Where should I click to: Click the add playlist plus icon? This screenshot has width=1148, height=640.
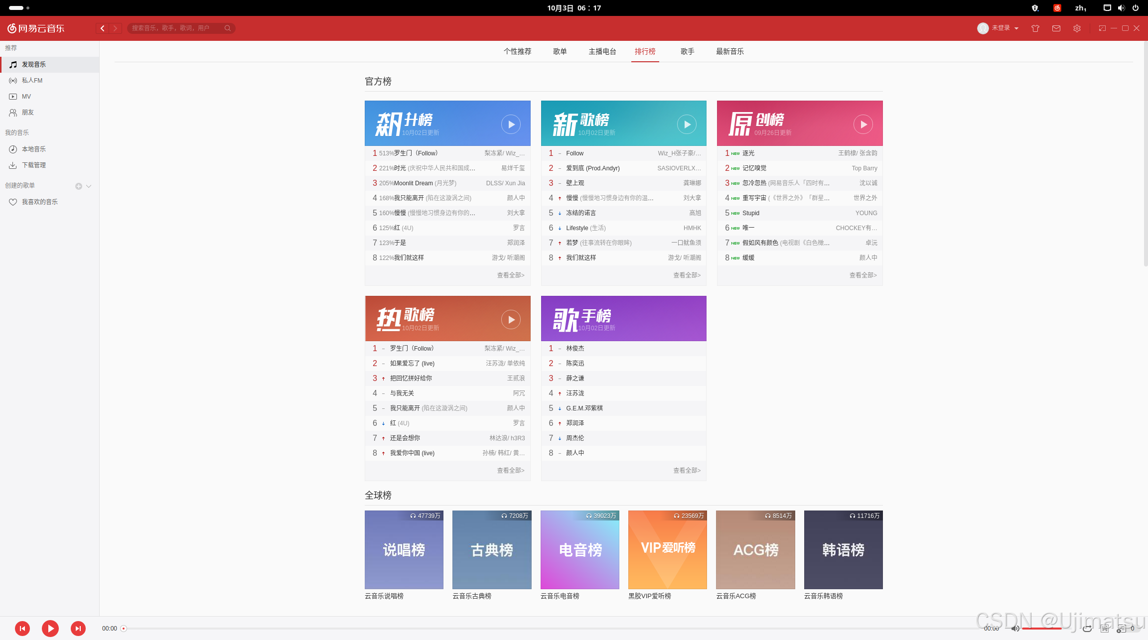tap(78, 186)
